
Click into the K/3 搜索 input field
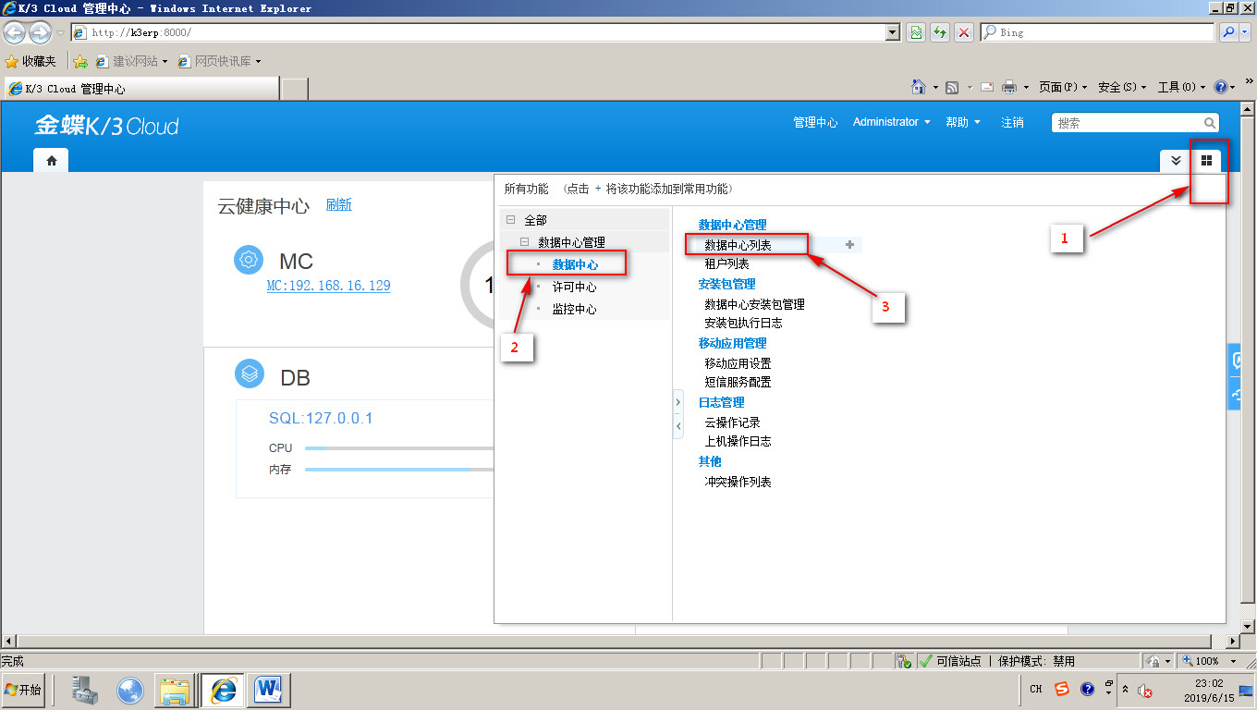point(1128,122)
